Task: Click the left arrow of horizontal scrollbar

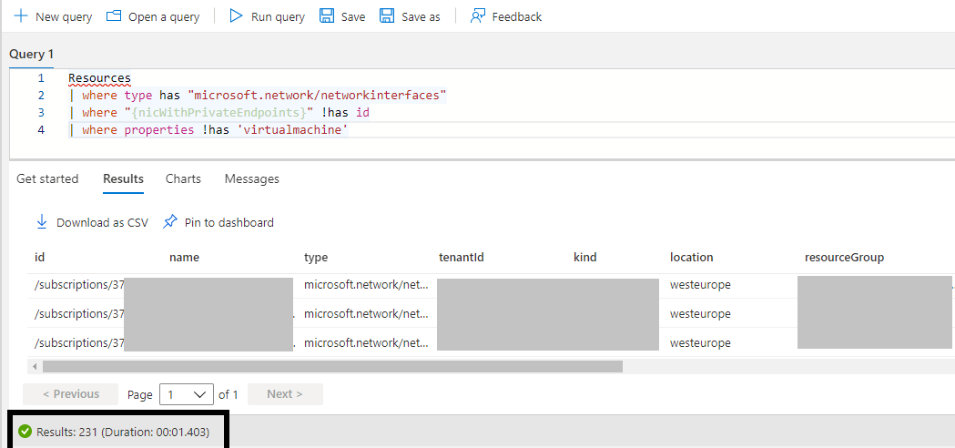Action: (x=35, y=366)
